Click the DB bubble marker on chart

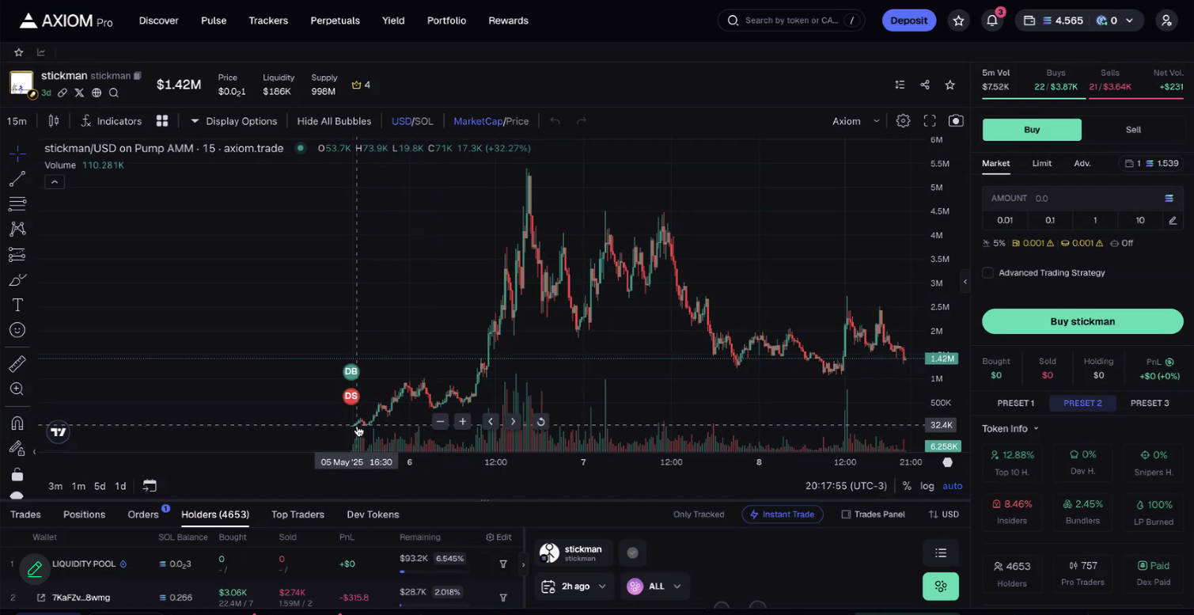[x=351, y=371]
